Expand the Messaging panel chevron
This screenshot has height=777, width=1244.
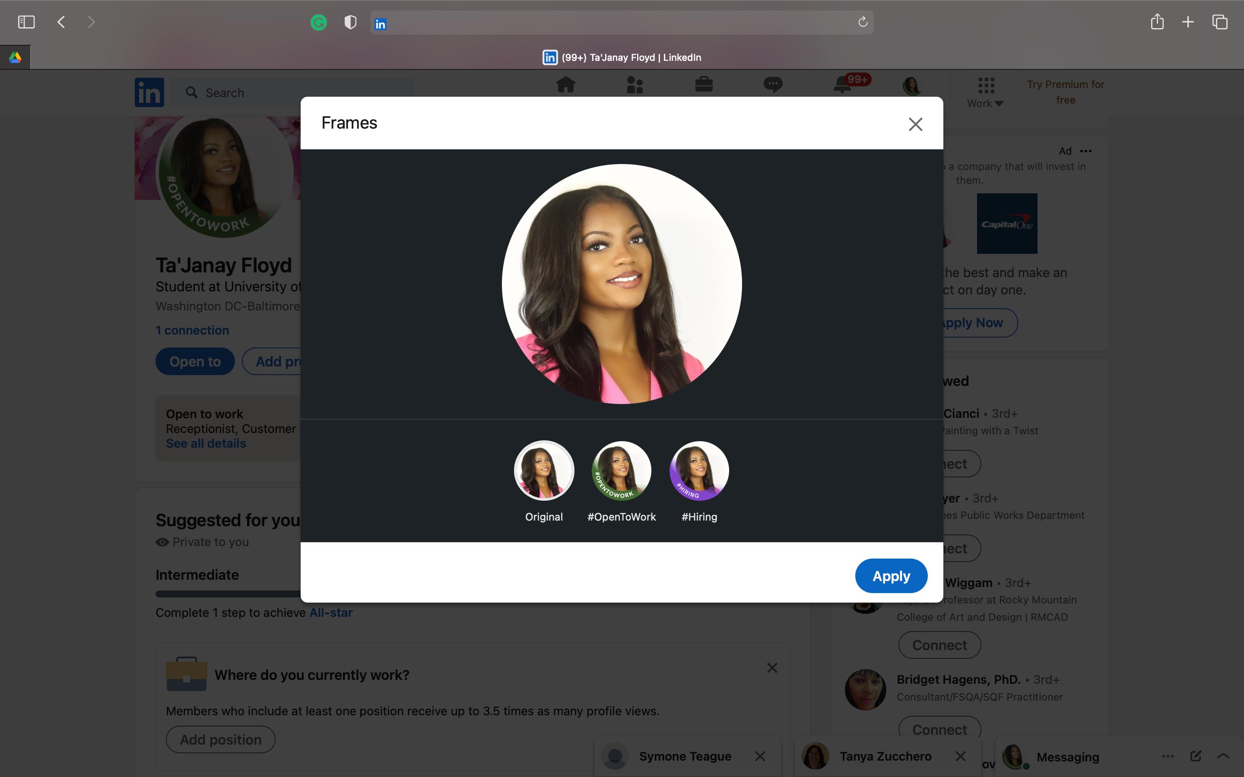(x=1223, y=756)
